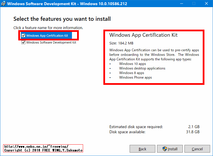
Task: Click the 'Windows Phone apps' bullet item
Action: tap(135, 77)
